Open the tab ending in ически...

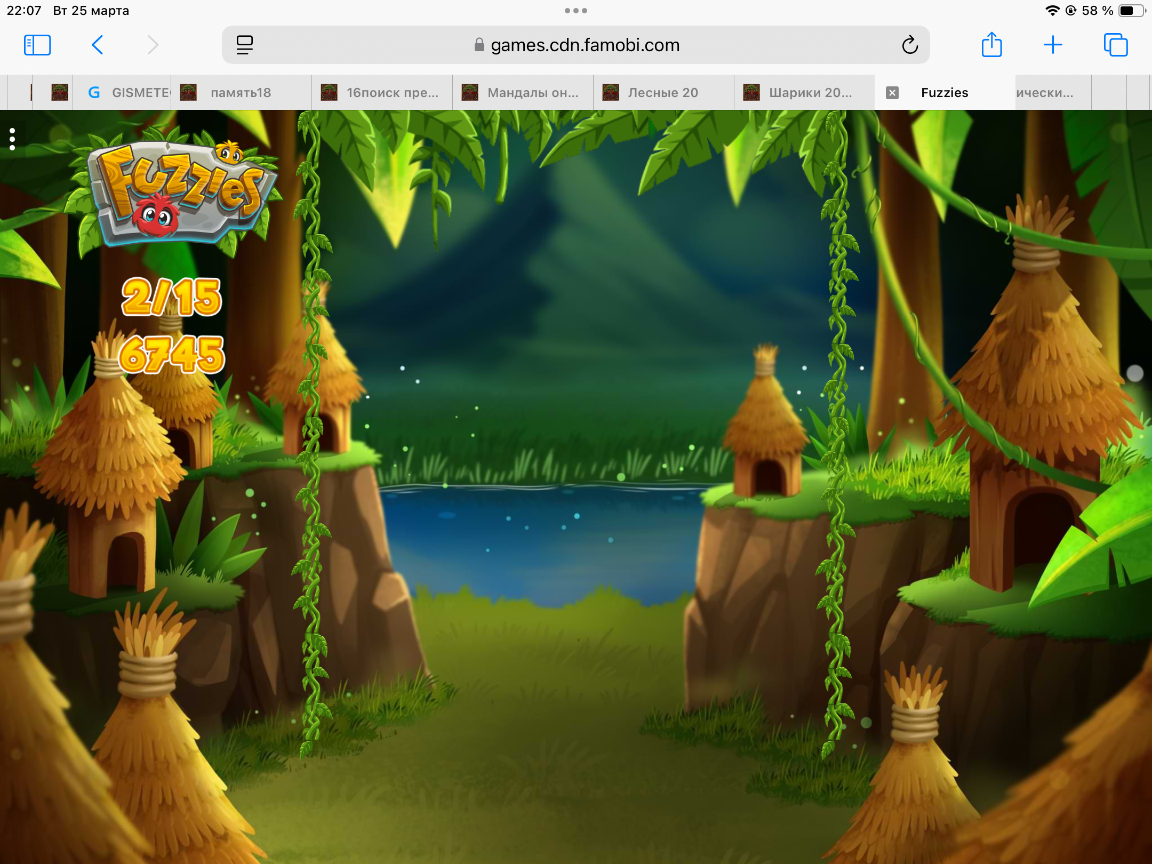click(1053, 93)
